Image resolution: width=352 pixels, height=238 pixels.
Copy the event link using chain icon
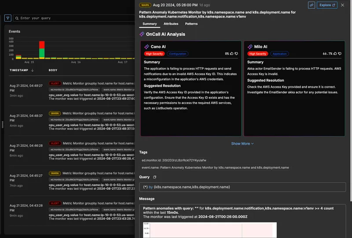(x=312, y=5)
